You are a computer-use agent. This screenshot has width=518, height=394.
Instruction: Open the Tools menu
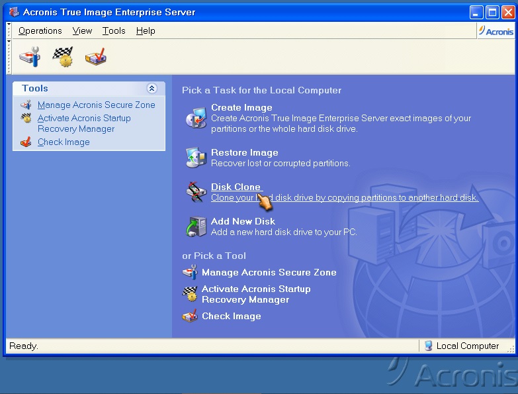tap(114, 30)
